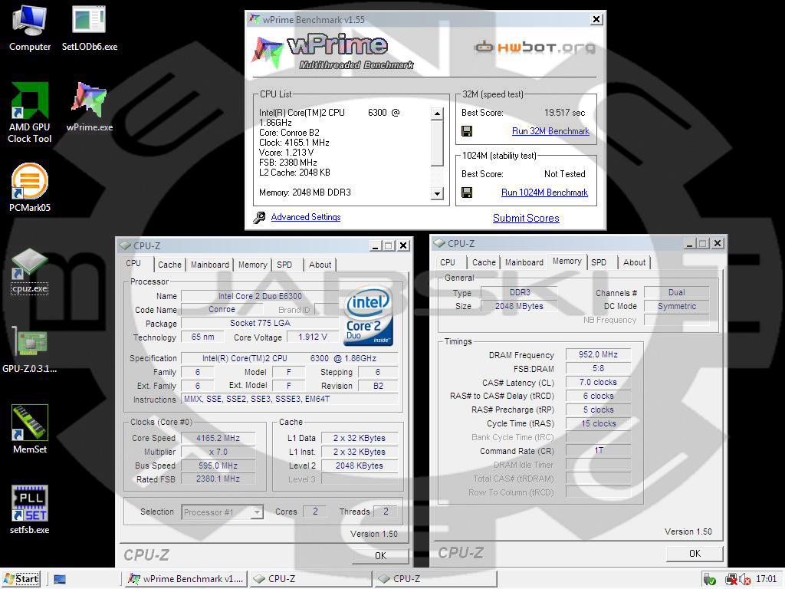Click save icon beside Run 32M Benchmark
Image resolution: width=785 pixels, height=589 pixels.
(x=467, y=131)
